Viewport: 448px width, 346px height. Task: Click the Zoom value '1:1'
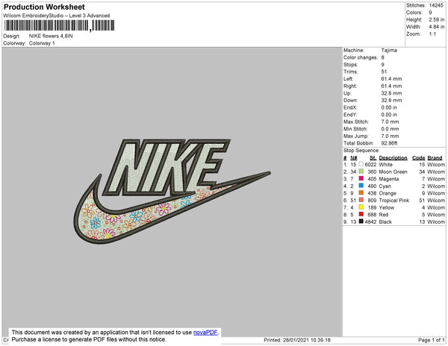click(432, 34)
